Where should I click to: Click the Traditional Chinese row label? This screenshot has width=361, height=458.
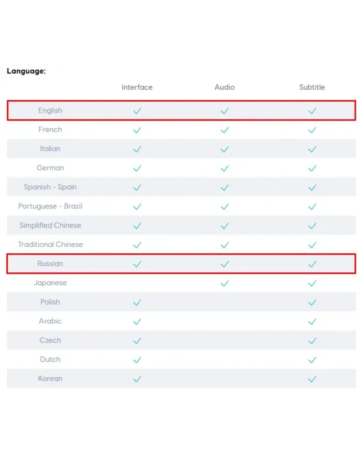[x=50, y=244]
